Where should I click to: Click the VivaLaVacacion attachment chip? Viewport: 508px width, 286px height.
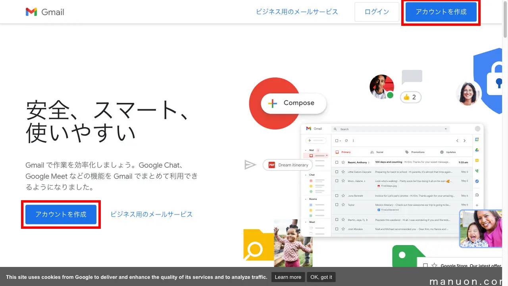(388, 210)
